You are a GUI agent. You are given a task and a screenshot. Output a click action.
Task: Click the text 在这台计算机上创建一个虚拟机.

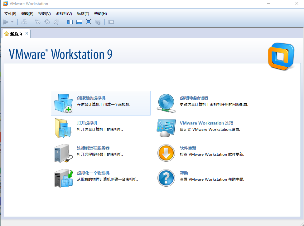coord(104,105)
